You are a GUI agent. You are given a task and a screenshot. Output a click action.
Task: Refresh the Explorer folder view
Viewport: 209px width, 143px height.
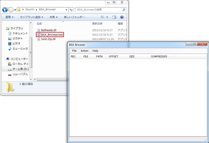coord(71,10)
